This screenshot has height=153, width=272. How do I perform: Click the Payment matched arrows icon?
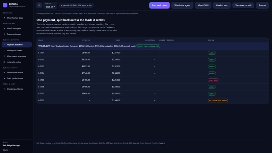(x=4, y=45)
